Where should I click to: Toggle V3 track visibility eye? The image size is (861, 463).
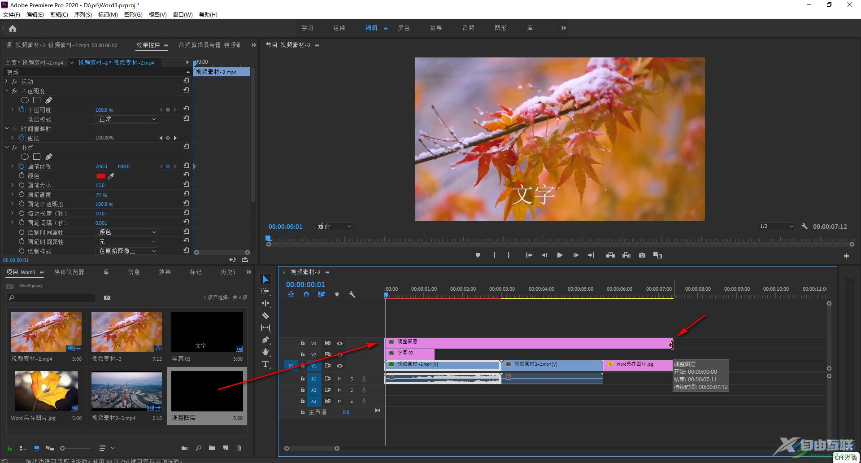(339, 344)
